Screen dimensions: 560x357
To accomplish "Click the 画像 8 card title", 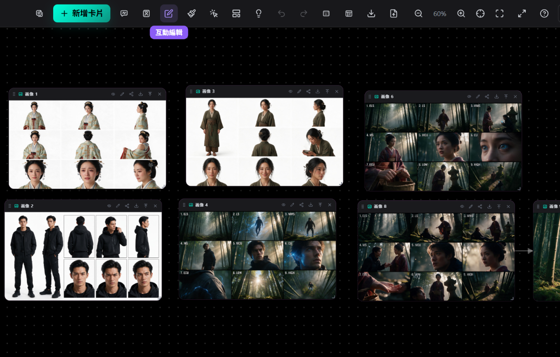I will 380,207.
